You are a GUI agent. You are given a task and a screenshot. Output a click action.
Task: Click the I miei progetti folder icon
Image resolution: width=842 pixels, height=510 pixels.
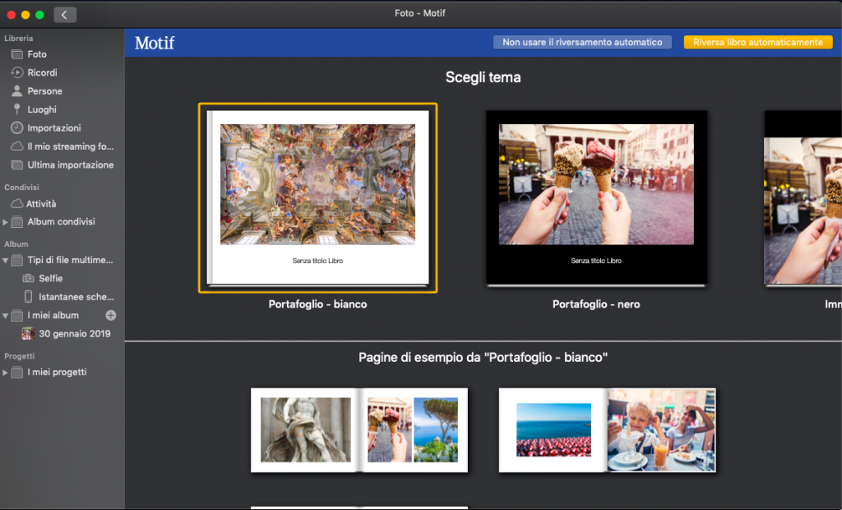pos(17,373)
